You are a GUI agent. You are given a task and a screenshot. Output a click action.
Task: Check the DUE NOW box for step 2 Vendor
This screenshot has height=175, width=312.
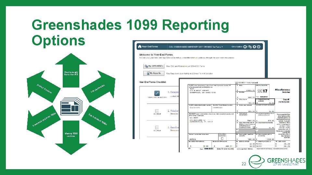click(157, 111)
